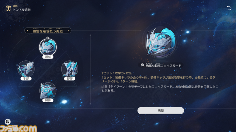Open the 来歴 history button
The height and width of the screenshot is (132, 236).
tap(161, 111)
